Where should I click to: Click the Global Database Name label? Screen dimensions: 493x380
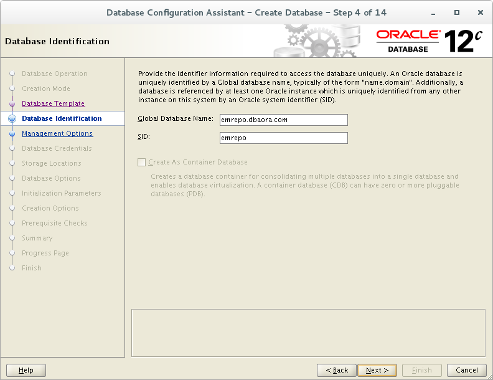point(176,118)
